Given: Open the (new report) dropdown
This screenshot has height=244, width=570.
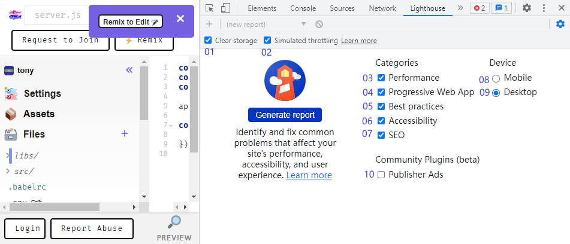Looking at the screenshot, I should point(266,24).
